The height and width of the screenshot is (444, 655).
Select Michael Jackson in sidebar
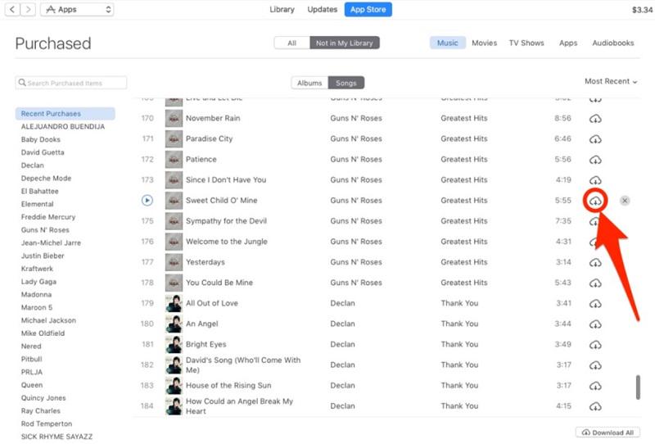(48, 320)
